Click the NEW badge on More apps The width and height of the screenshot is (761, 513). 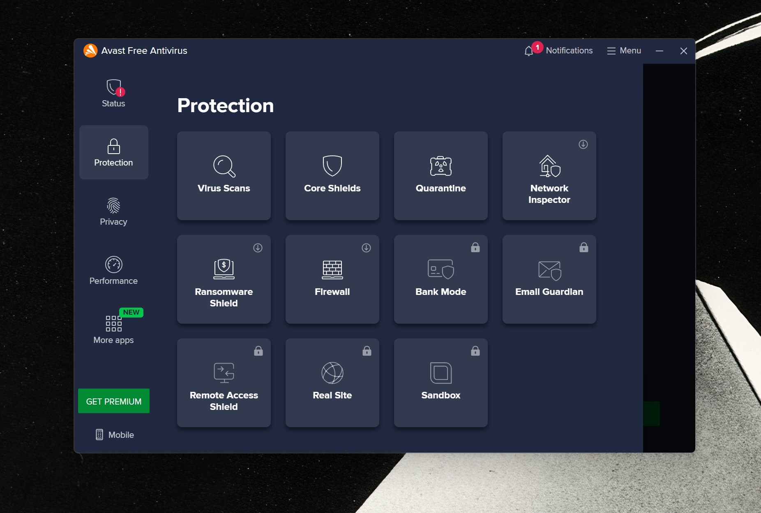point(131,312)
